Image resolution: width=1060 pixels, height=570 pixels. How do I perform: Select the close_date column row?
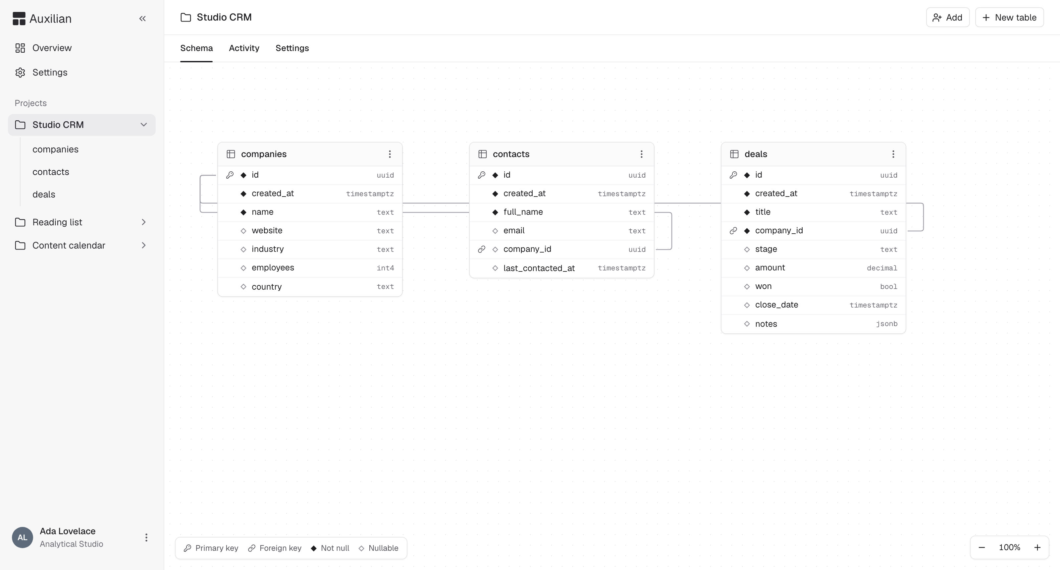814,305
